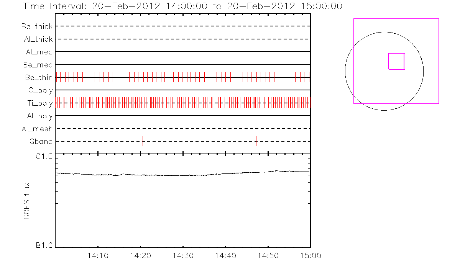
Task: Click the first Gband red marker near 14:20
Action: [x=143, y=141]
